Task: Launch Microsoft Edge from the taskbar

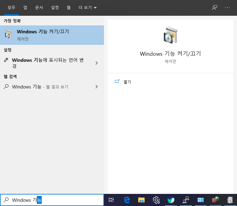Action: point(127,200)
